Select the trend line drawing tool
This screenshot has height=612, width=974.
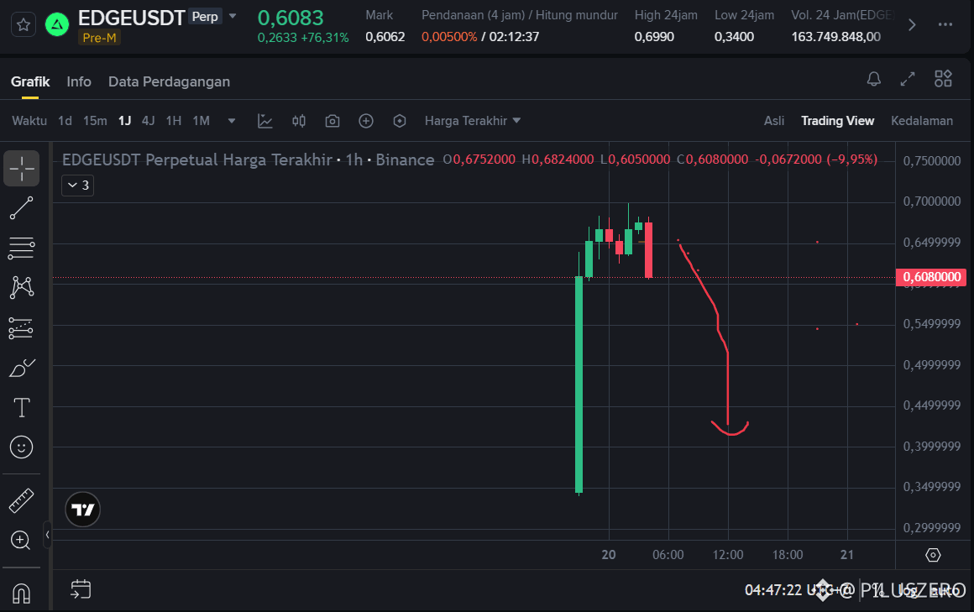[x=22, y=208]
